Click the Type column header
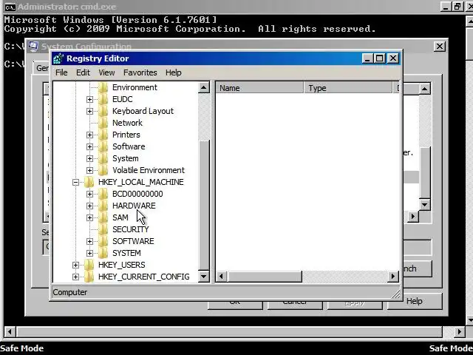 (x=348, y=88)
